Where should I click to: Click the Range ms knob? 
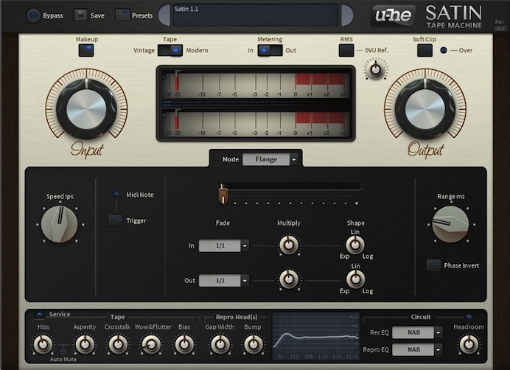(450, 224)
